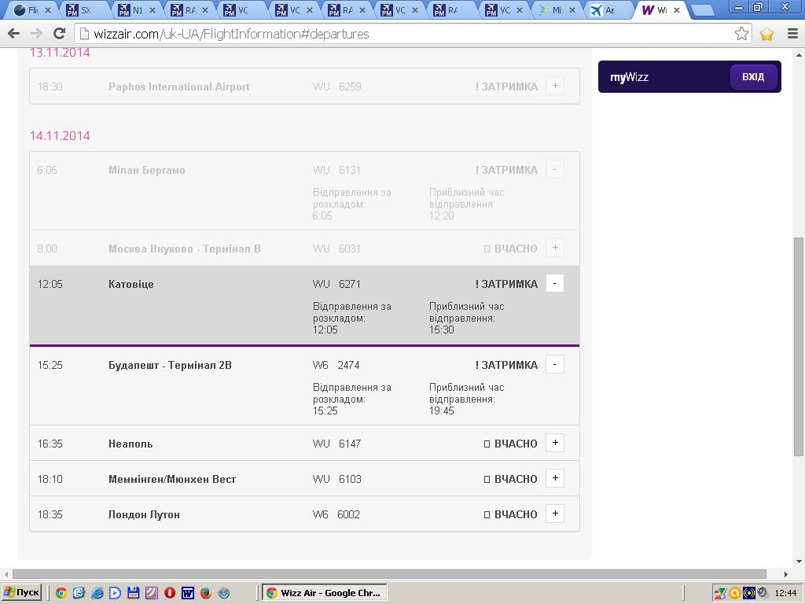805x604 pixels.
Task: Expand the Москва Внуково flight row
Action: pos(554,249)
